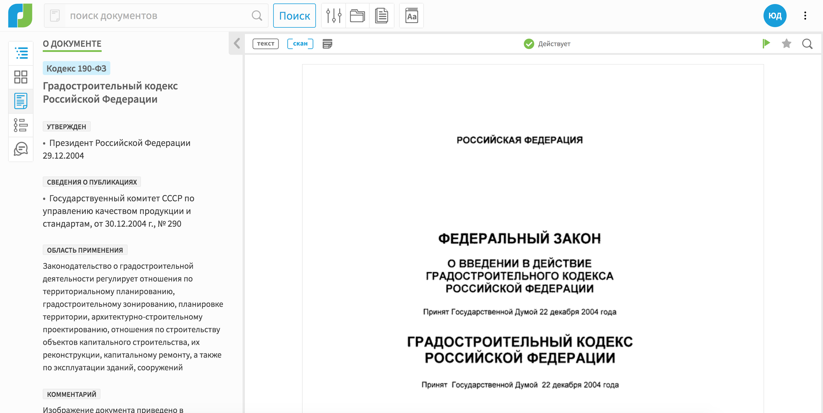Click the Кодекс 190-ФЗ badge
Screen dimensions: 823x413
click(x=76, y=68)
